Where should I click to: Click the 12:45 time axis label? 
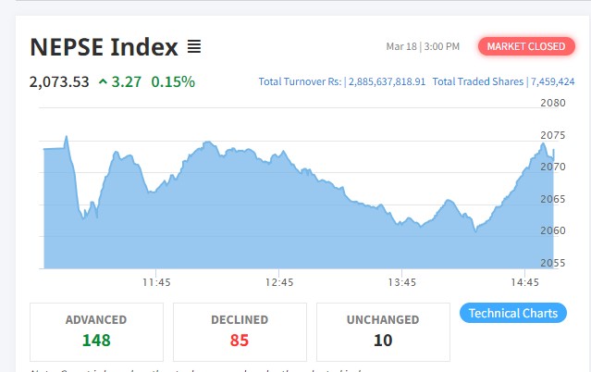(279, 281)
